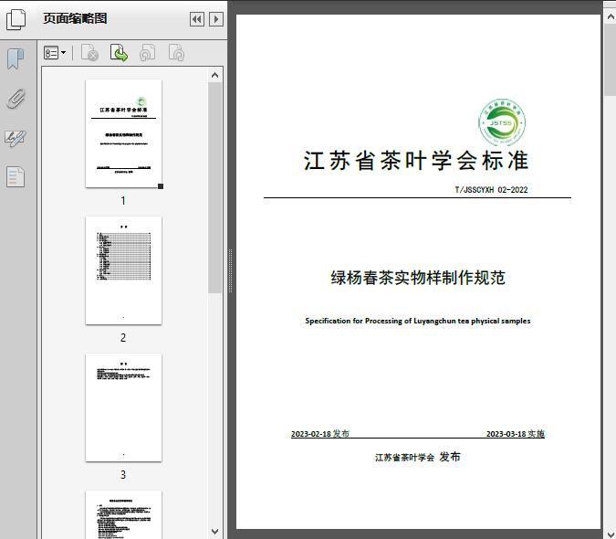This screenshot has width=616, height=539.
Task: Click the thumbnail panel scroll-up arrow
Action: (214, 75)
